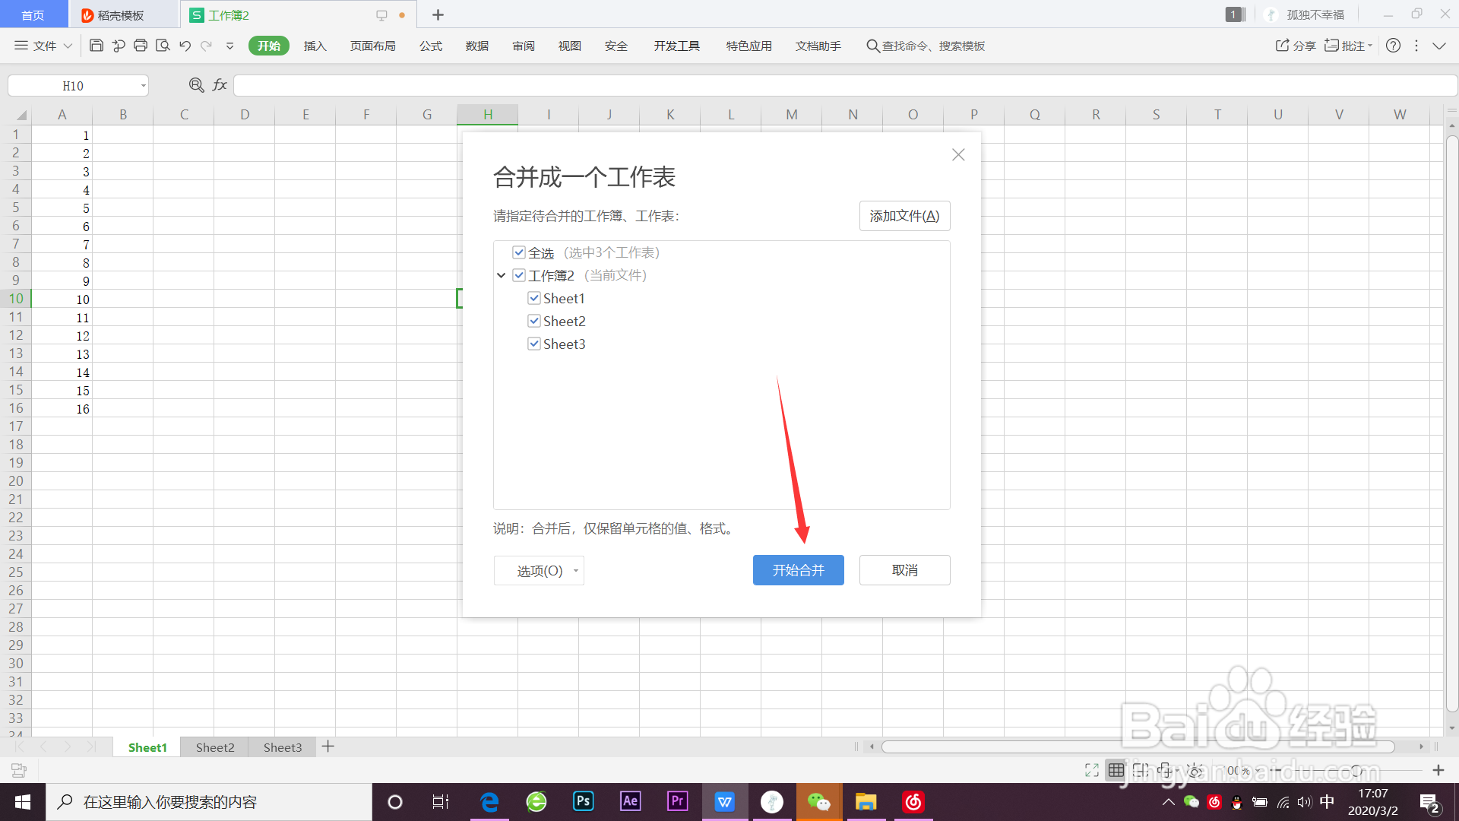Click the 添加文件(A) button
This screenshot has height=821, width=1459.
(x=904, y=216)
